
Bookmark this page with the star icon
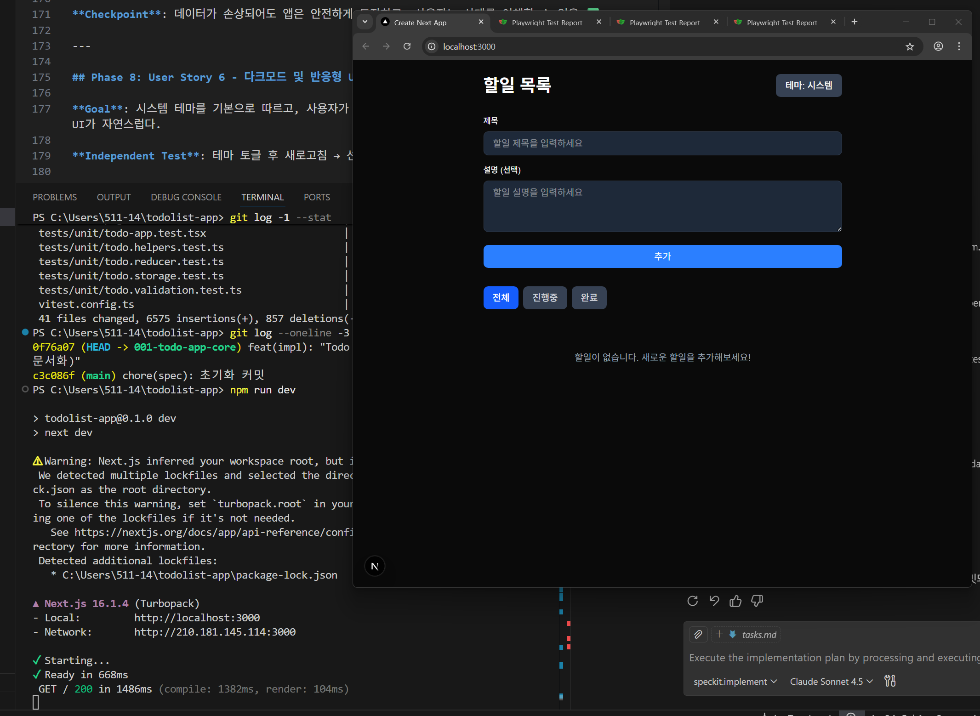[910, 46]
